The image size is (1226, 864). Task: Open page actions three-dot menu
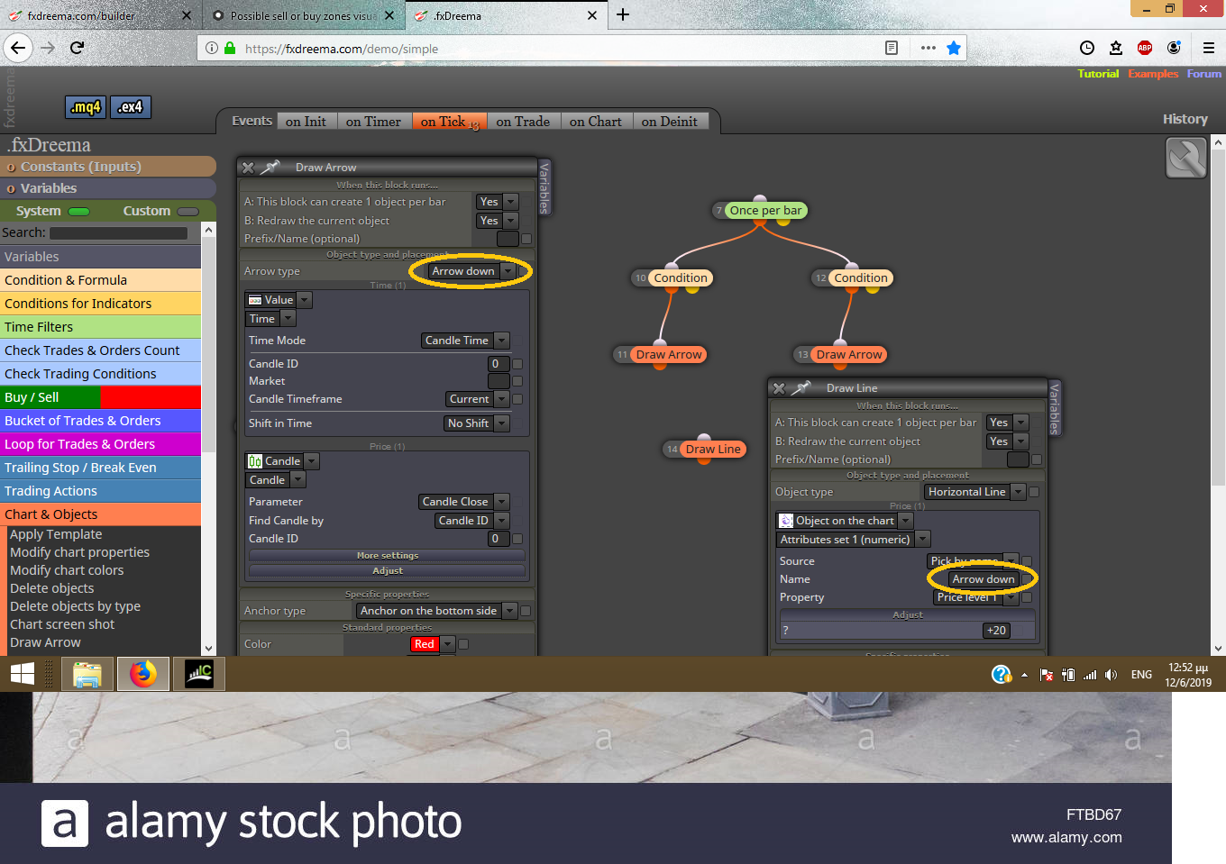(x=929, y=48)
